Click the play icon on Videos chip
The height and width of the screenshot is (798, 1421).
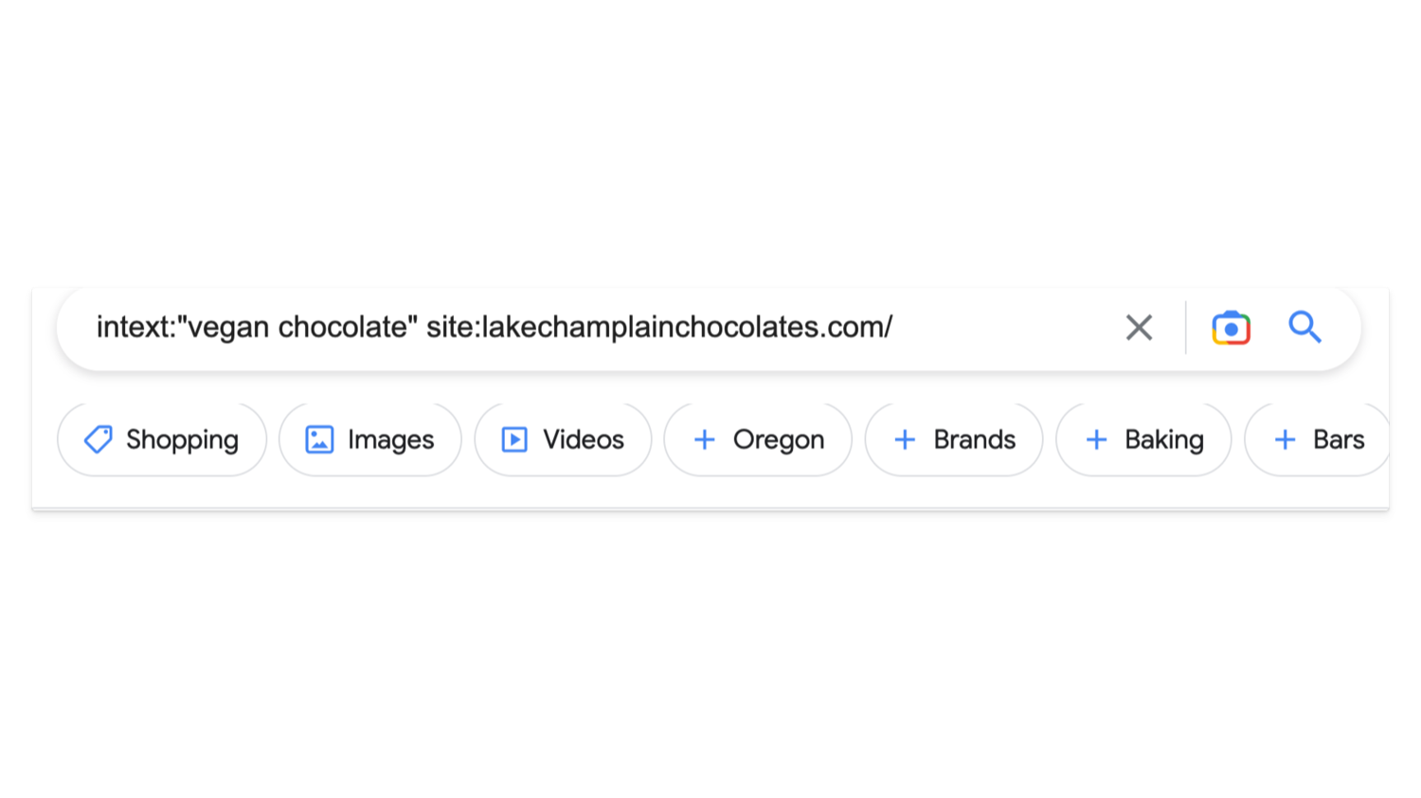point(514,439)
